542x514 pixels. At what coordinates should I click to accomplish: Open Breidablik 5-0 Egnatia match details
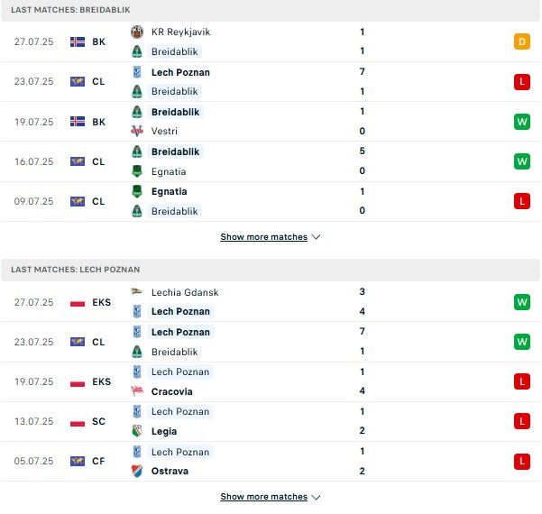coord(271,161)
